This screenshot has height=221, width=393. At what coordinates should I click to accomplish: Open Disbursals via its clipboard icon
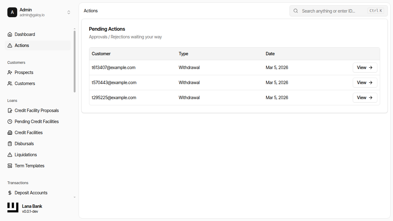pos(10,144)
